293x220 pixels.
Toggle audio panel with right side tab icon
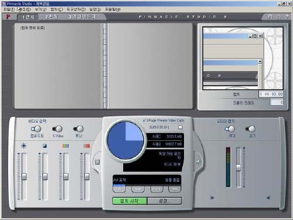click(199, 162)
